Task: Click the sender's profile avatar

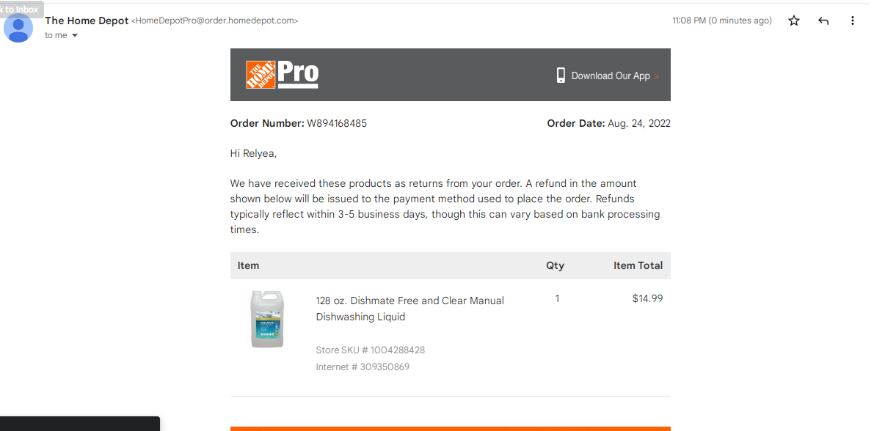Action: point(18,28)
